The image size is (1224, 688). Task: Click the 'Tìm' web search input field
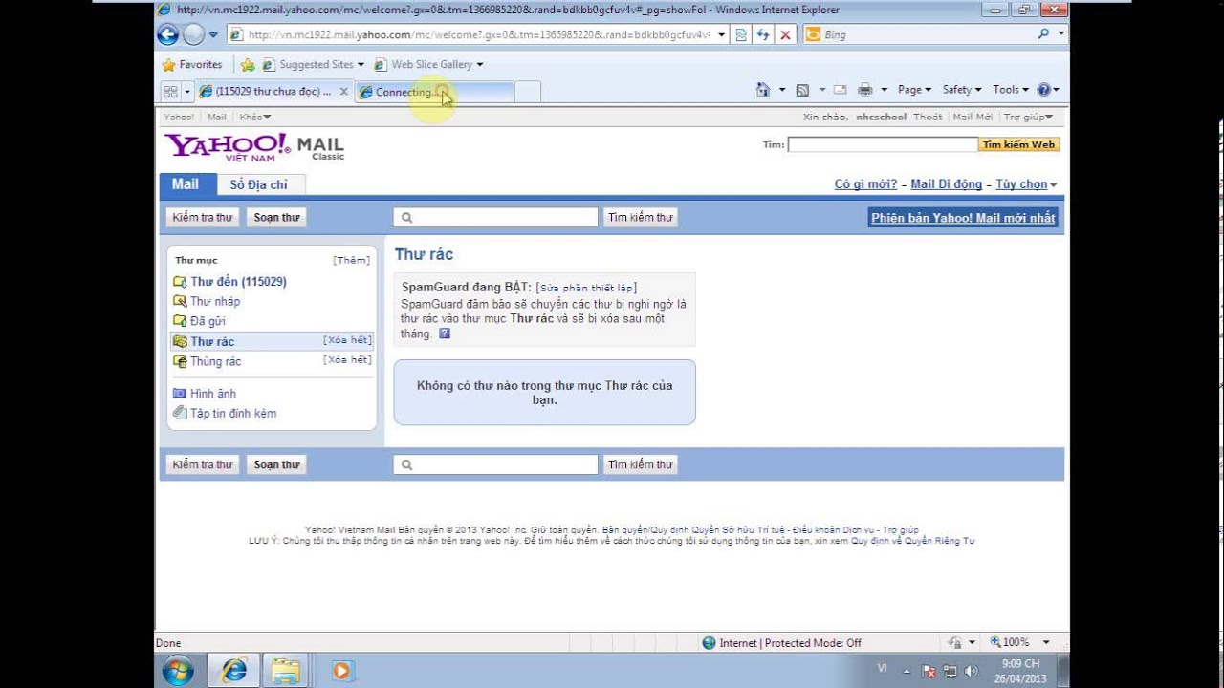coord(883,144)
